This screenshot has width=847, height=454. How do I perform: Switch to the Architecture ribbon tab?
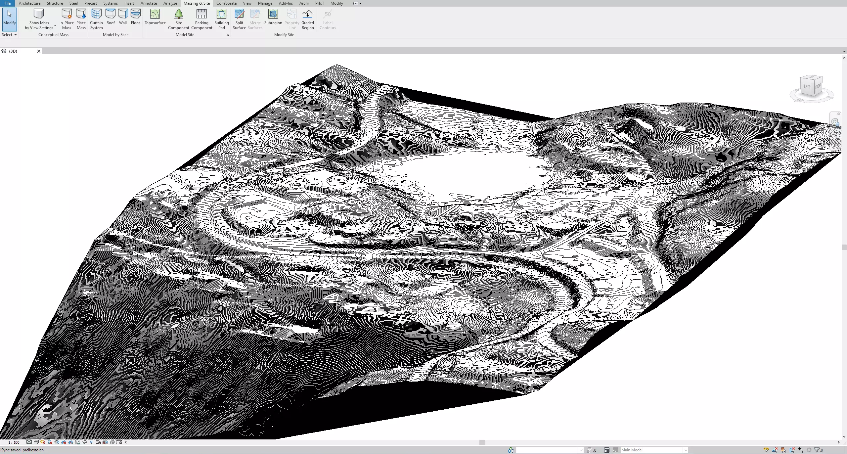29,3
